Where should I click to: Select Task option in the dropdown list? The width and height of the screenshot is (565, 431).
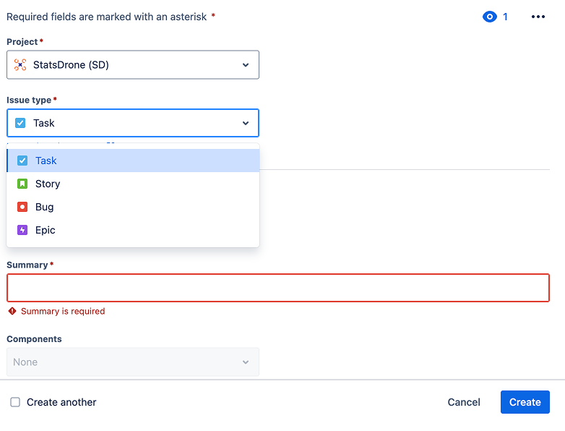pos(133,161)
